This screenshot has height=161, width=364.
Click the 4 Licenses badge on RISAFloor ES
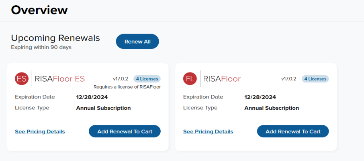point(147,79)
